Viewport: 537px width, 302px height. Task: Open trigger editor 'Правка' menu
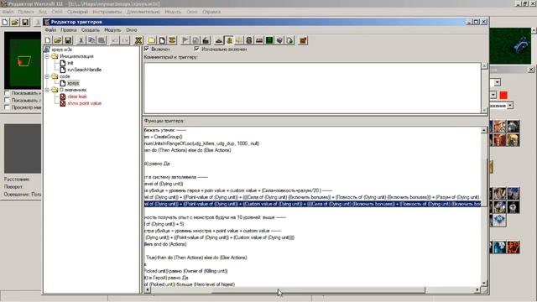(x=69, y=30)
